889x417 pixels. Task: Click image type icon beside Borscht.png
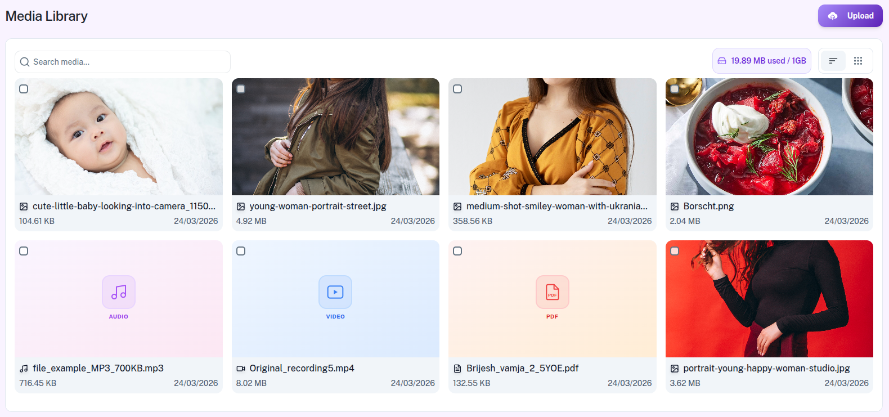point(675,207)
